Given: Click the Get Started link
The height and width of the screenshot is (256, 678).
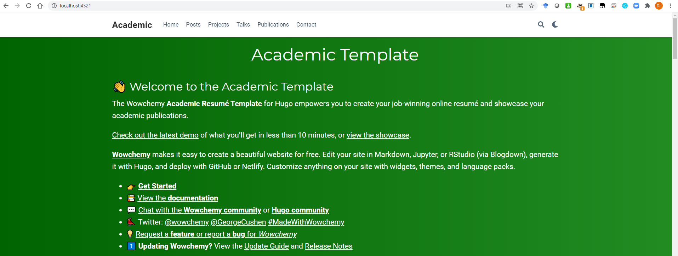Looking at the screenshot, I should coord(157,186).
